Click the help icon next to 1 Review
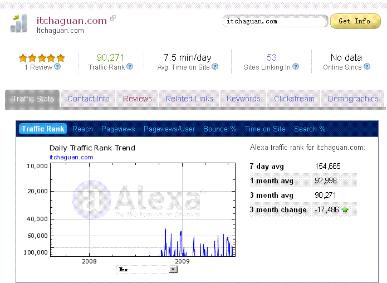The image size is (387, 283). (x=57, y=67)
